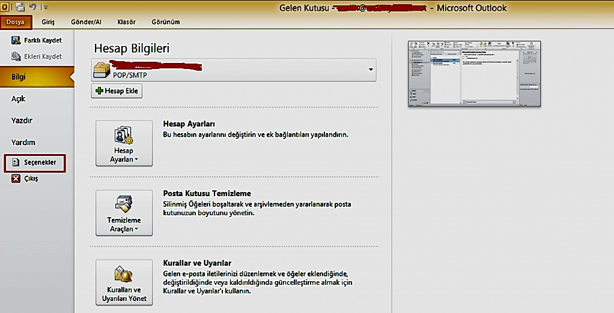Open the Temizleme Araçları dropdown button

(124, 213)
